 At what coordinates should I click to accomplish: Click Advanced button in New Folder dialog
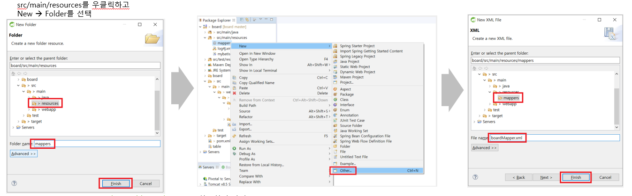23,153
